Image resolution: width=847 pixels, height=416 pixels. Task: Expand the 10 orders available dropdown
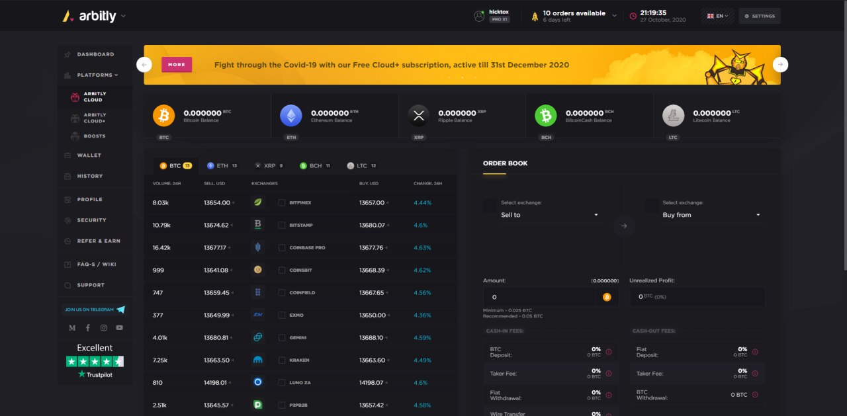click(614, 15)
